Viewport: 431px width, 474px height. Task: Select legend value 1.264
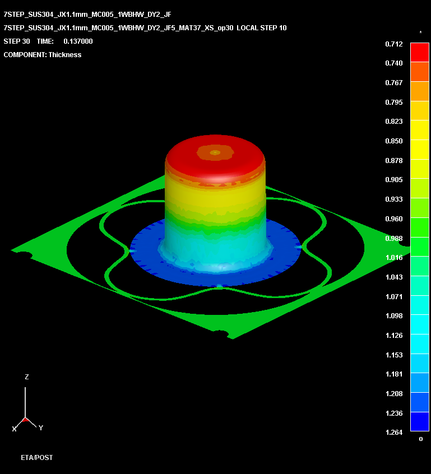pyautogui.click(x=394, y=433)
